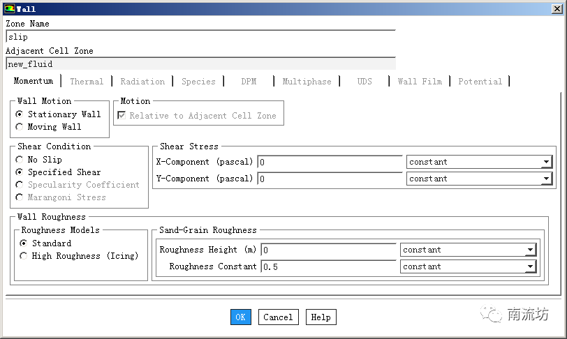
Task: Enable High Roughness (Icing) model
Action: point(24,256)
